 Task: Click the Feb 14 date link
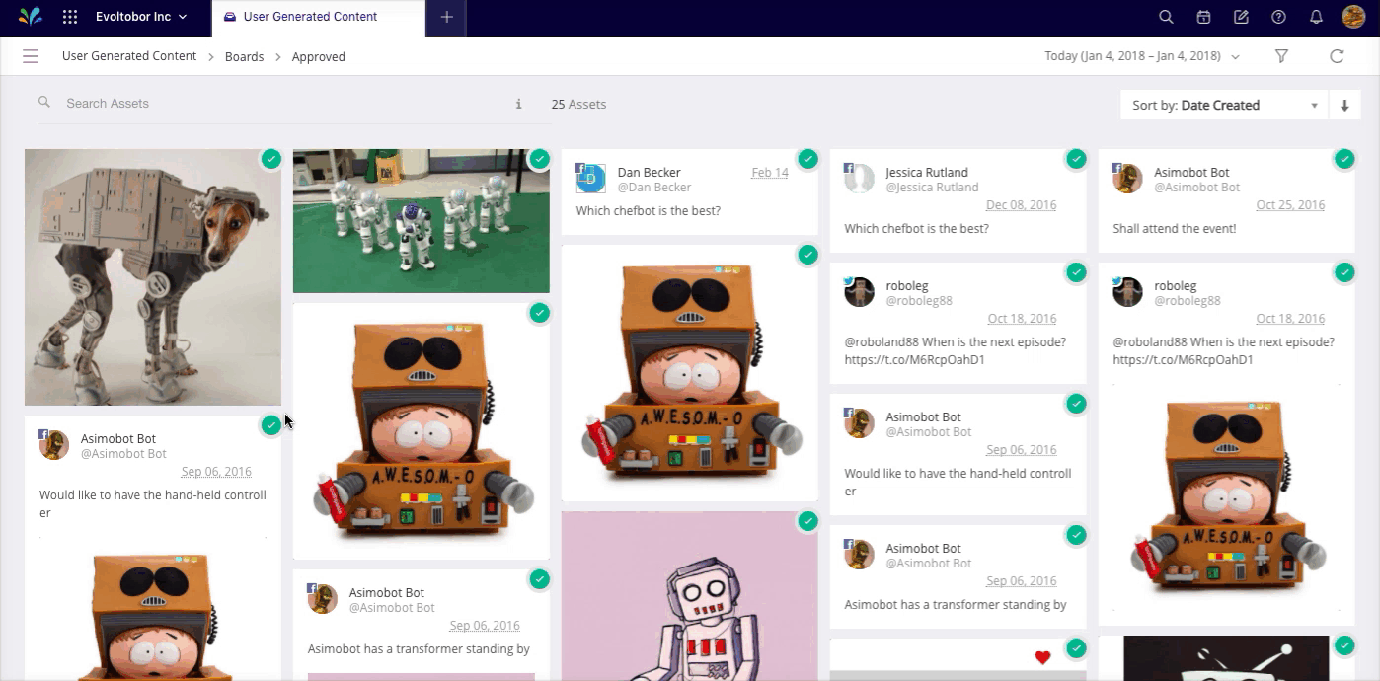tap(770, 172)
